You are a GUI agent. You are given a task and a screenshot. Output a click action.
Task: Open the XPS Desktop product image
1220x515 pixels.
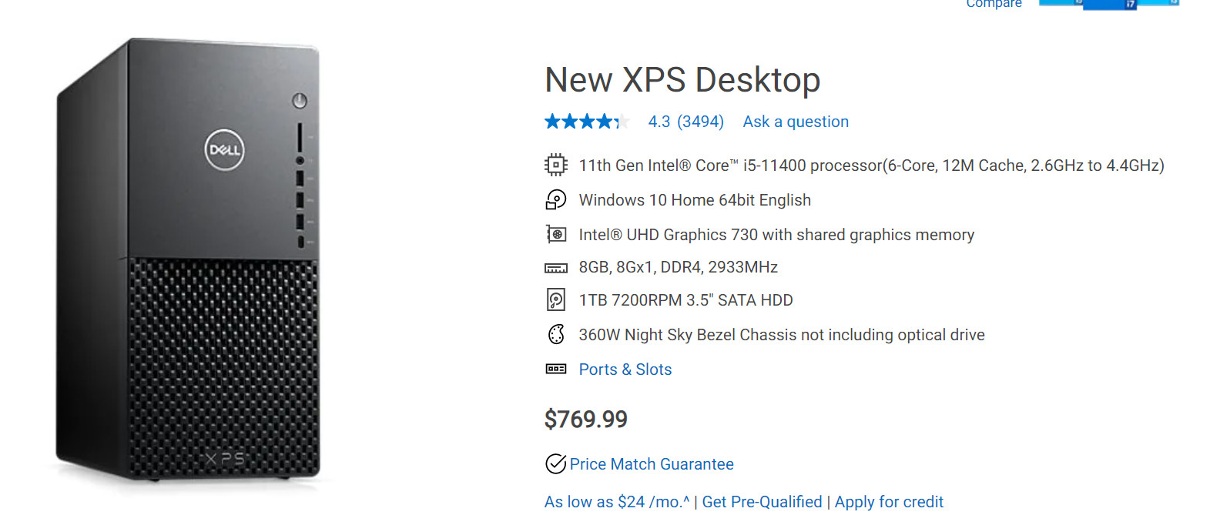tap(188, 260)
